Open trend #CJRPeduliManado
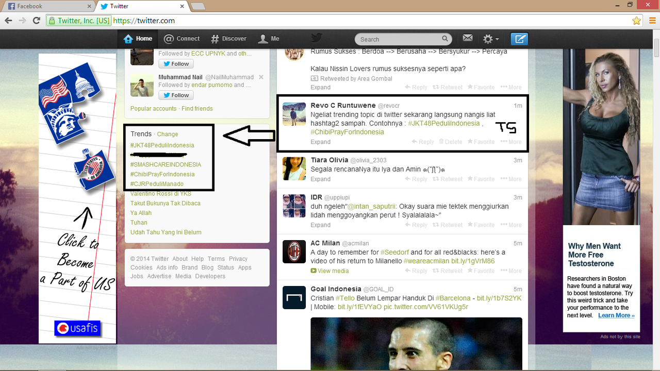Screen dimensions: 660x371 157,184
